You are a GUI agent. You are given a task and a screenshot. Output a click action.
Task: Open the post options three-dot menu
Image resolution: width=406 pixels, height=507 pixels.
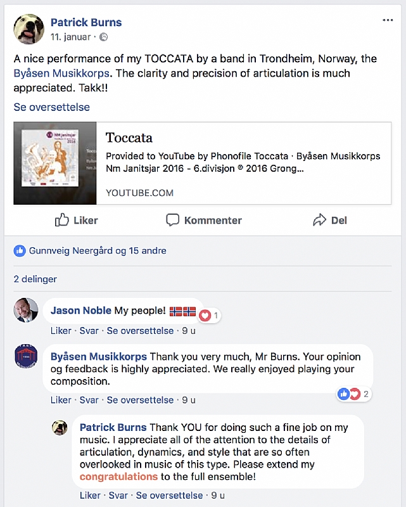[x=388, y=20]
